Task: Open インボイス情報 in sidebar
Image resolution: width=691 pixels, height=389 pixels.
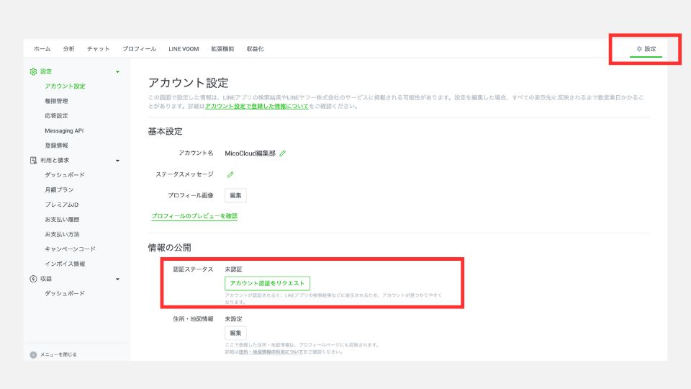Action: [x=65, y=264]
